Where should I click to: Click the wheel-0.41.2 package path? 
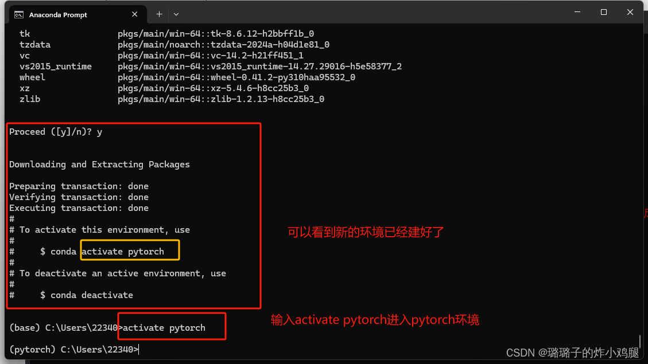pyautogui.click(x=236, y=77)
